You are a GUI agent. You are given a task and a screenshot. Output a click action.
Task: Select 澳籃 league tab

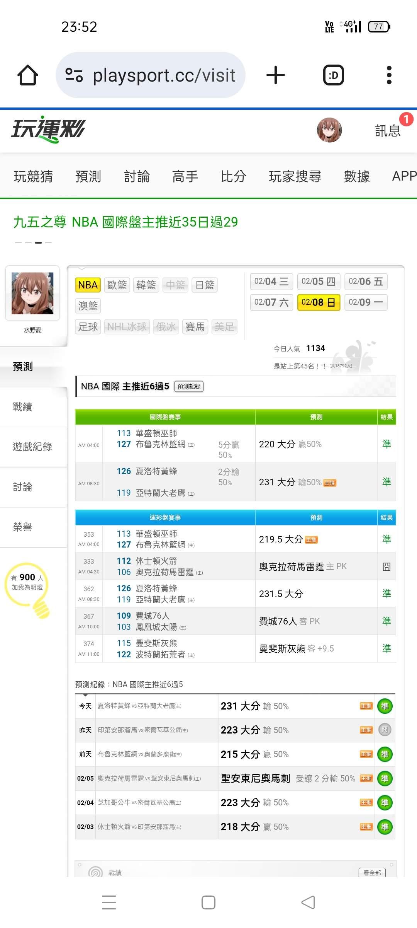pyautogui.click(x=88, y=306)
